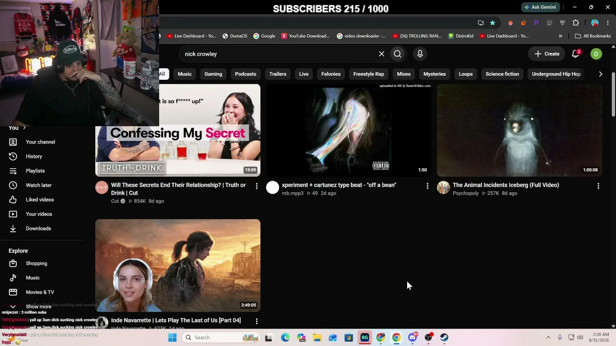Select the Podcasts filter chip
This screenshot has width=616, height=346.
(x=245, y=74)
